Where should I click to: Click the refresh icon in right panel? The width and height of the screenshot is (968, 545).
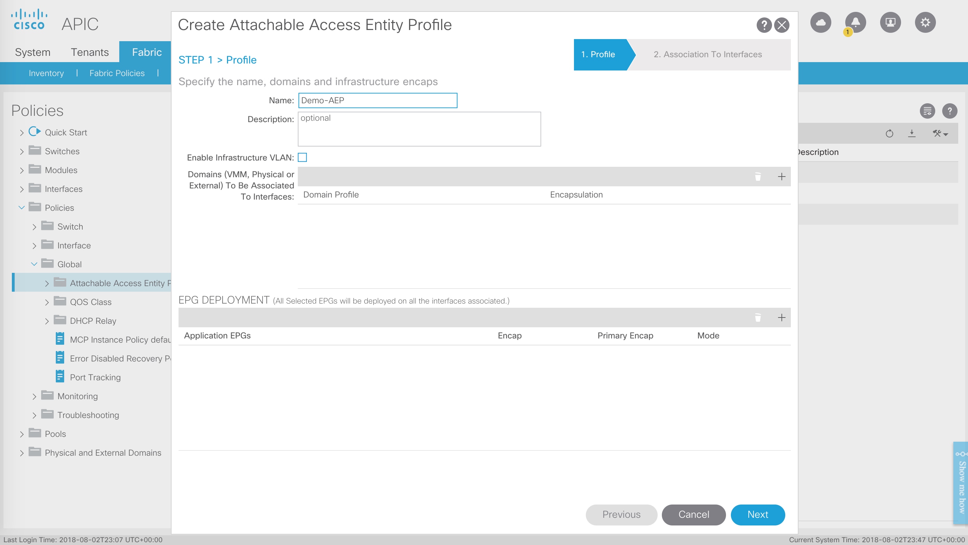[x=889, y=134]
